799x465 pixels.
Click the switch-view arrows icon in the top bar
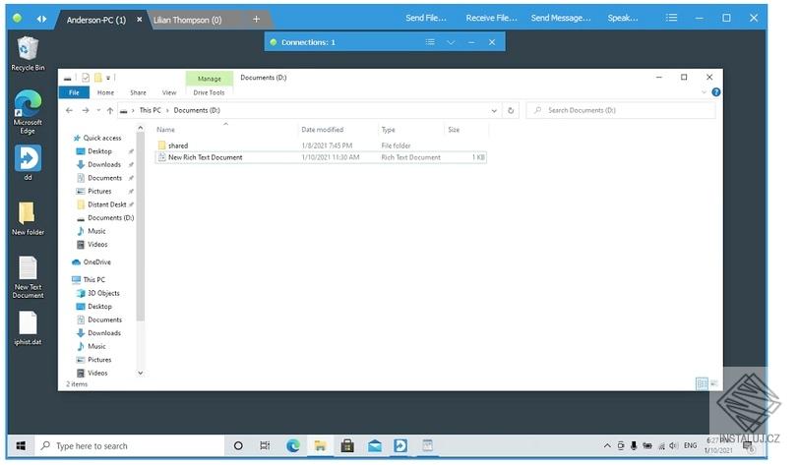coord(41,19)
